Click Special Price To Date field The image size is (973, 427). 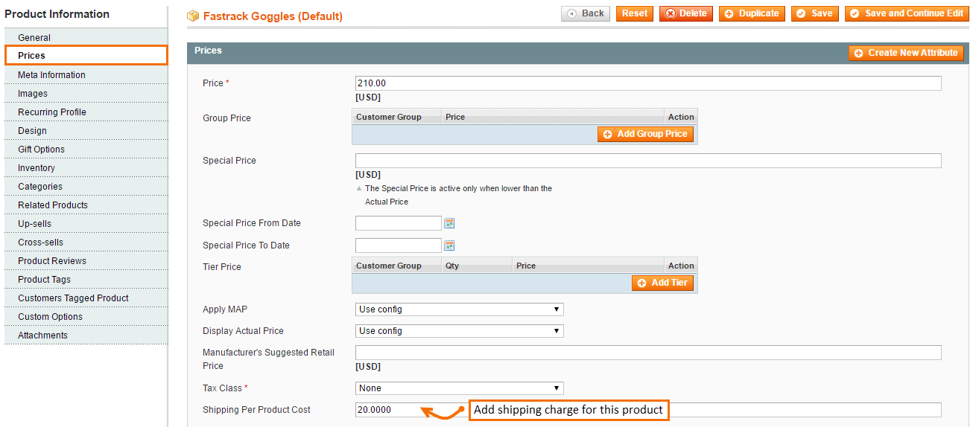(x=399, y=245)
